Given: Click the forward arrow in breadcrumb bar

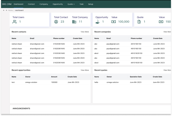Looking at the screenshot, I should (x=6, y=10).
